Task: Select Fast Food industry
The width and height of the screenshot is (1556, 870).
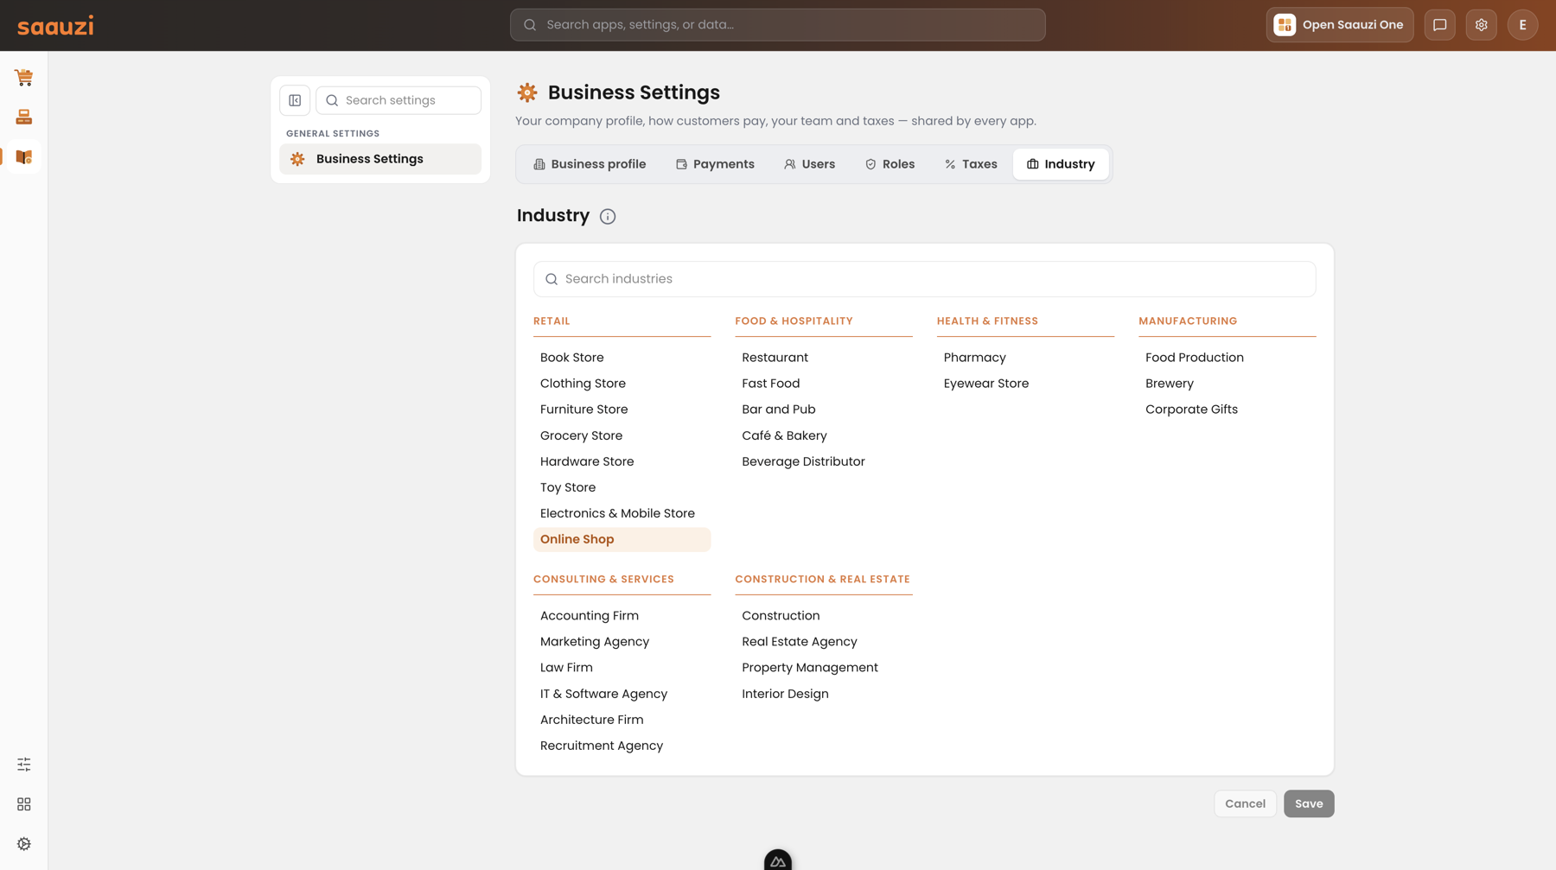Action: pos(824,384)
